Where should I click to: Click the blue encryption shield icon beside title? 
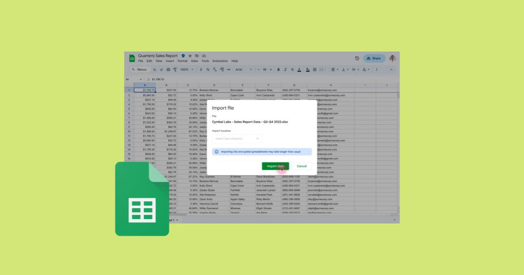[183, 56]
